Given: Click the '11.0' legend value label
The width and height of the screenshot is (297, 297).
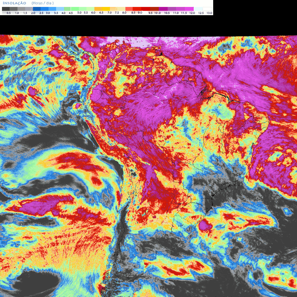Looking at the screenshot, I should click(176, 13).
